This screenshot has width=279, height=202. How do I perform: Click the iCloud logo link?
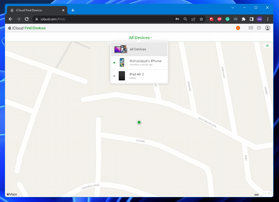pyautogui.click(x=16, y=28)
